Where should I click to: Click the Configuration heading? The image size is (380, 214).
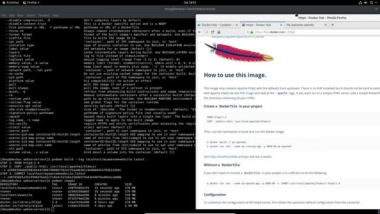pos(215,194)
